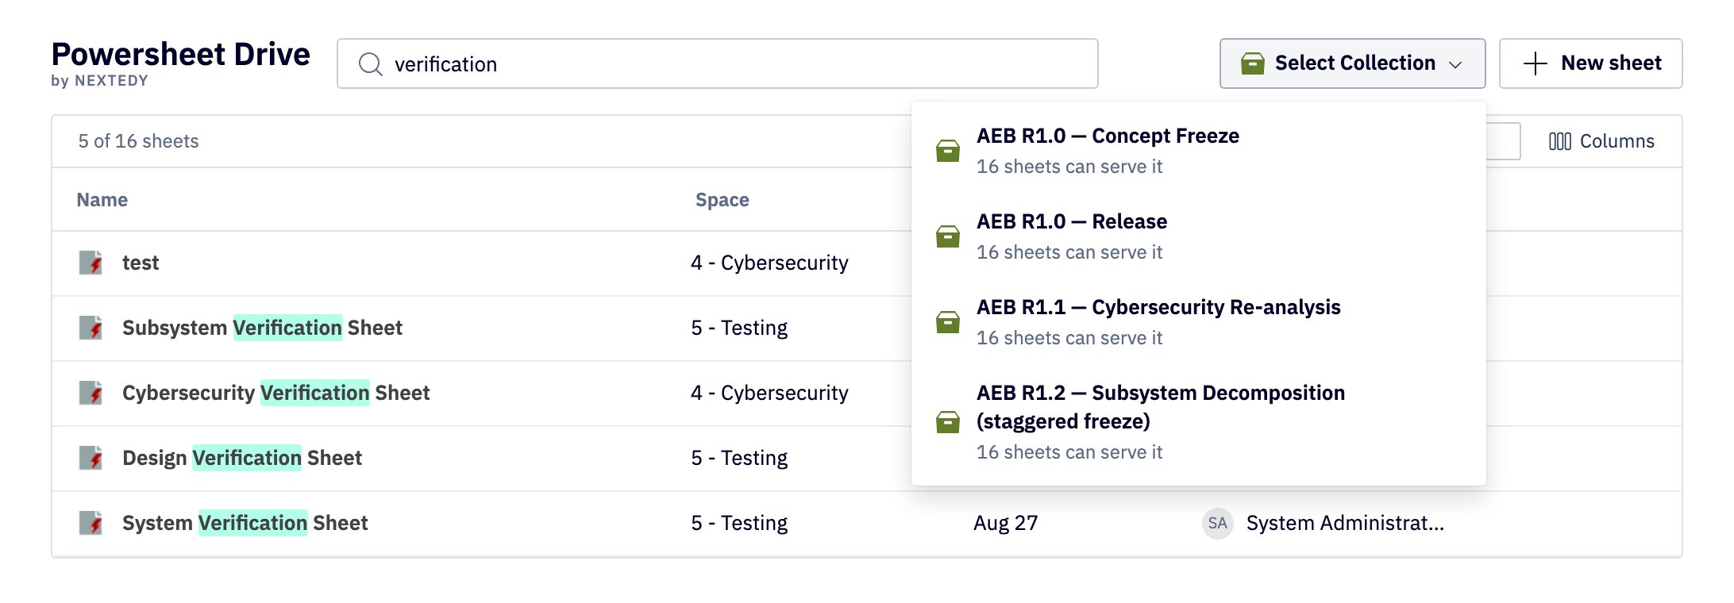Viewport: 1734px width, 603px height.
Task: Open the Select Collection dropdown
Action: 1353,63
